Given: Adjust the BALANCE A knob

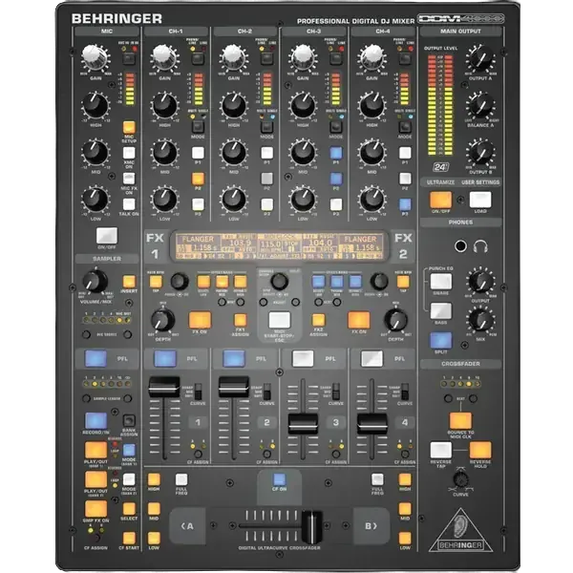Looking at the screenshot, I should 480,105.
